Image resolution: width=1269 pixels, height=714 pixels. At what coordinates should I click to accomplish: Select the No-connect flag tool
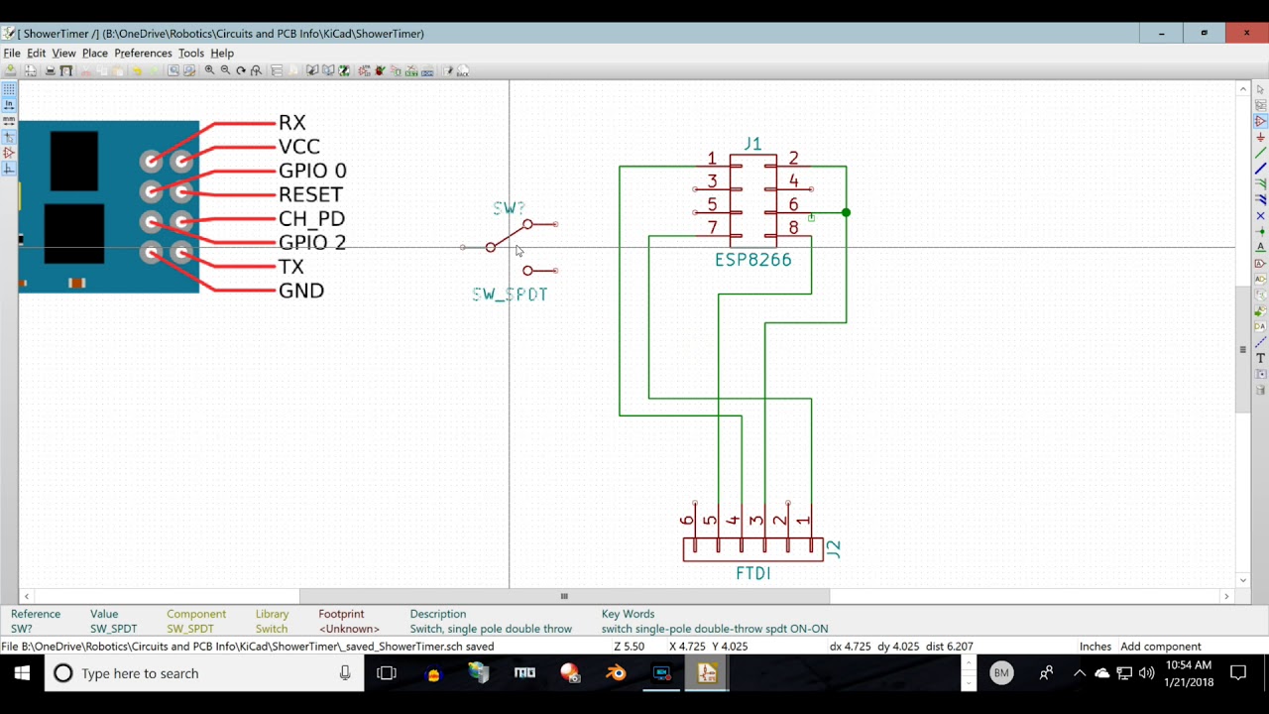[1261, 216]
